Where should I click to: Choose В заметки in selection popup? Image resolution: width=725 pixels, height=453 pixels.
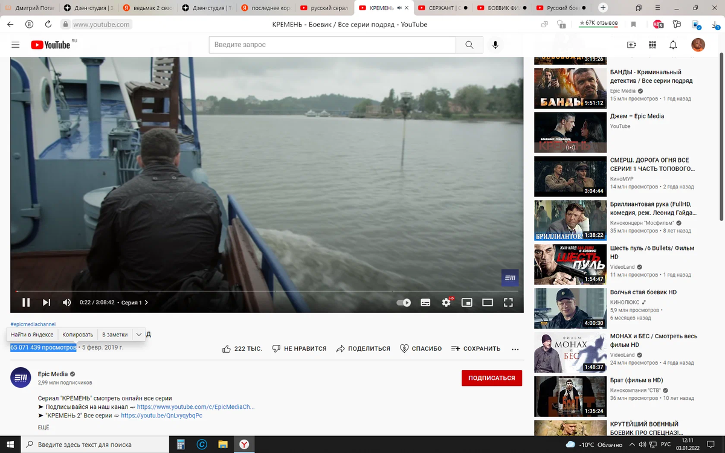click(115, 335)
